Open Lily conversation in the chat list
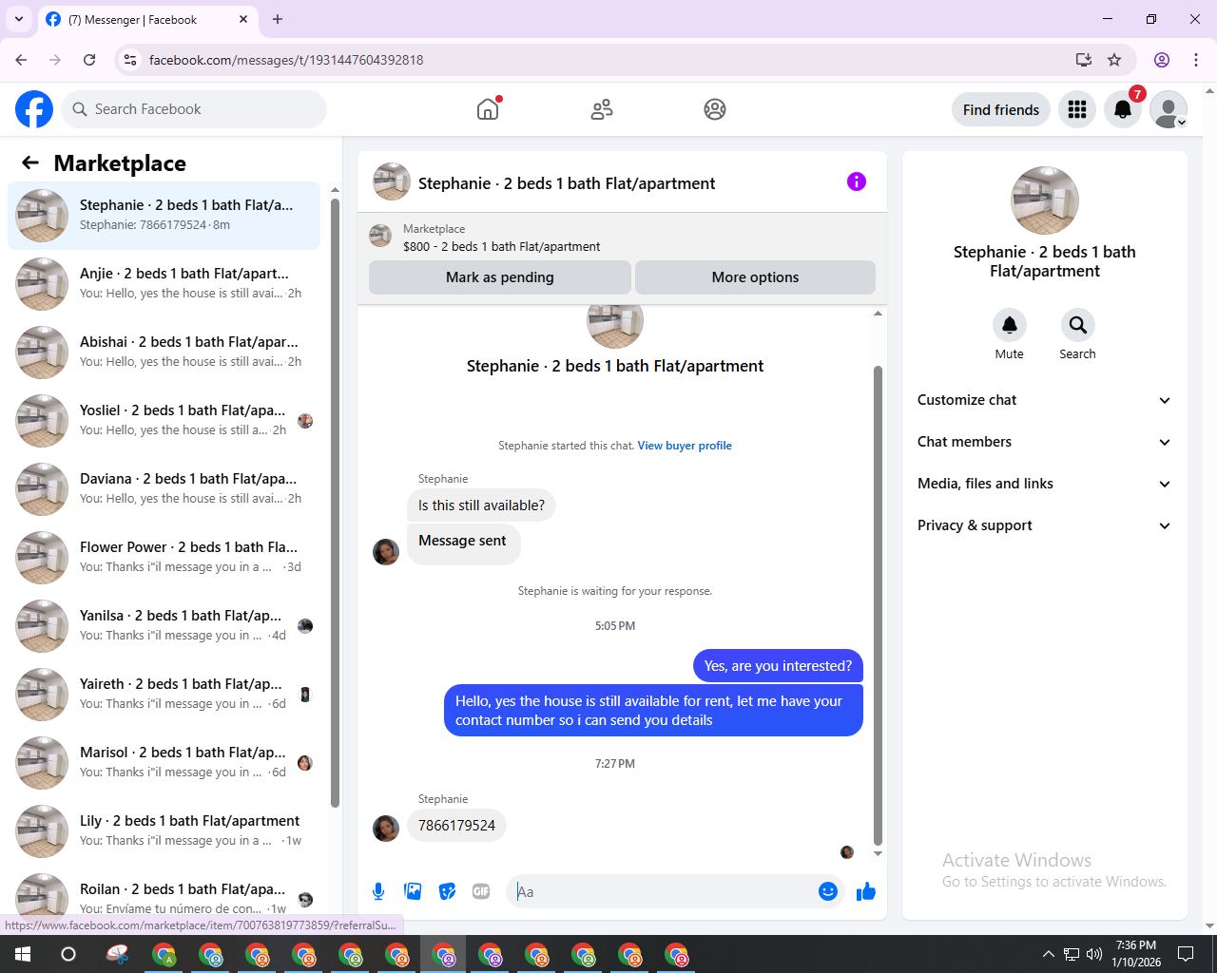1217x973 pixels. 164,831
